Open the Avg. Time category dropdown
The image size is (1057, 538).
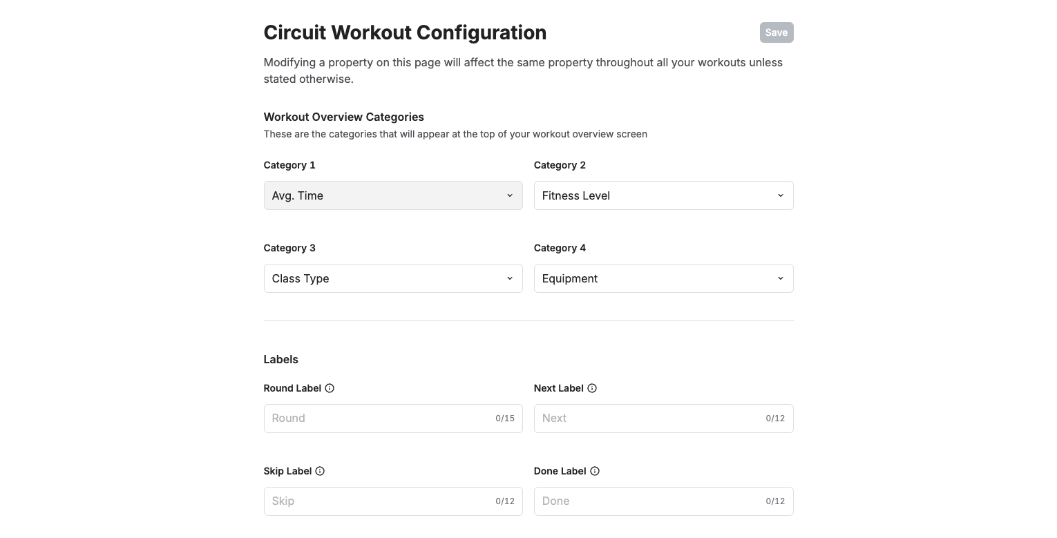393,195
